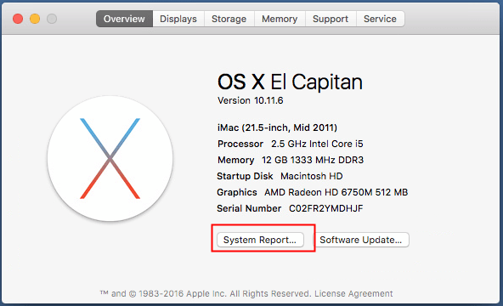Close the About This Mac window
This screenshot has height=306, width=503.
[x=18, y=19]
